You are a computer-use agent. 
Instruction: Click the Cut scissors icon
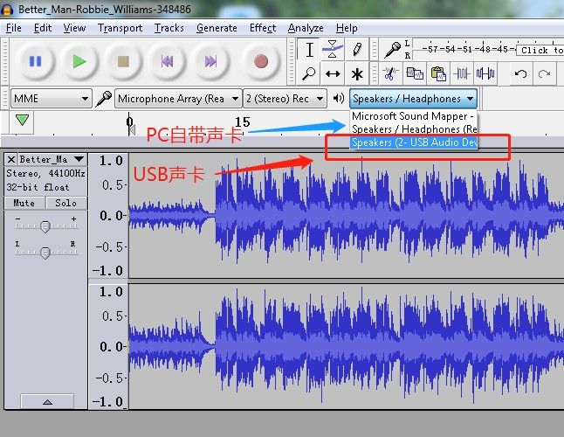(x=390, y=73)
